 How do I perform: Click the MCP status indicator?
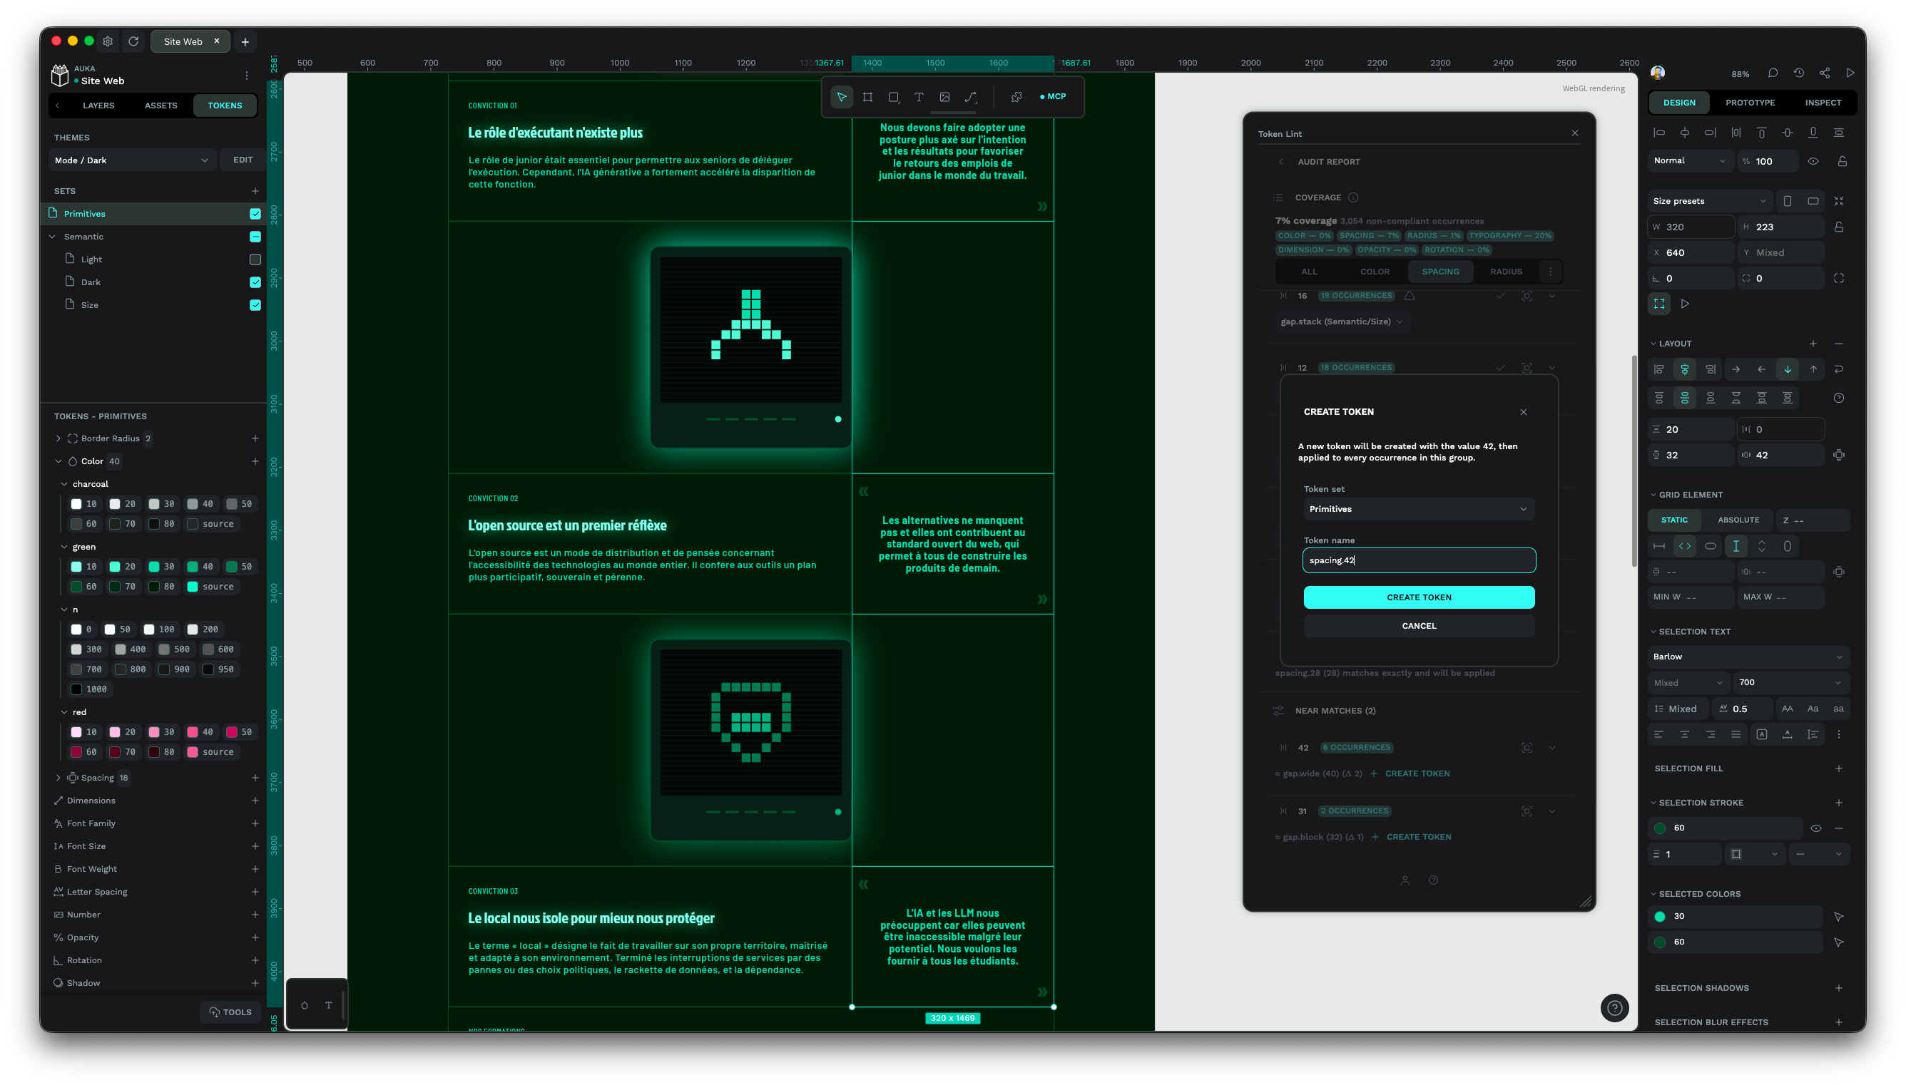point(1054,96)
